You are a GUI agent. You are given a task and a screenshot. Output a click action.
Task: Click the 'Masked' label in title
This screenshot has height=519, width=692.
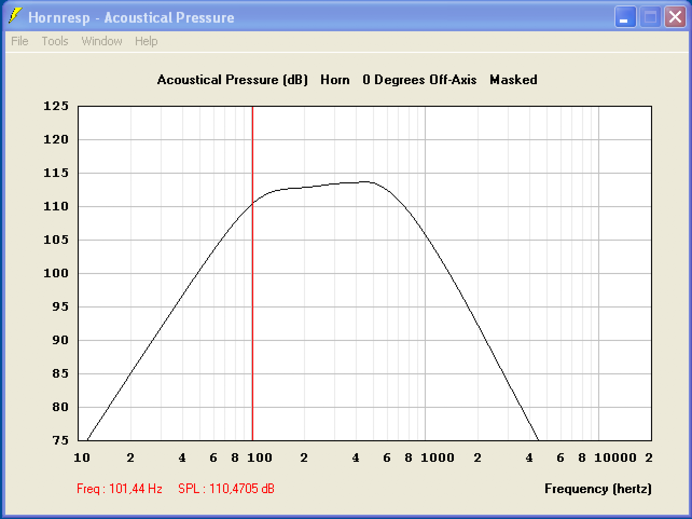click(x=514, y=80)
